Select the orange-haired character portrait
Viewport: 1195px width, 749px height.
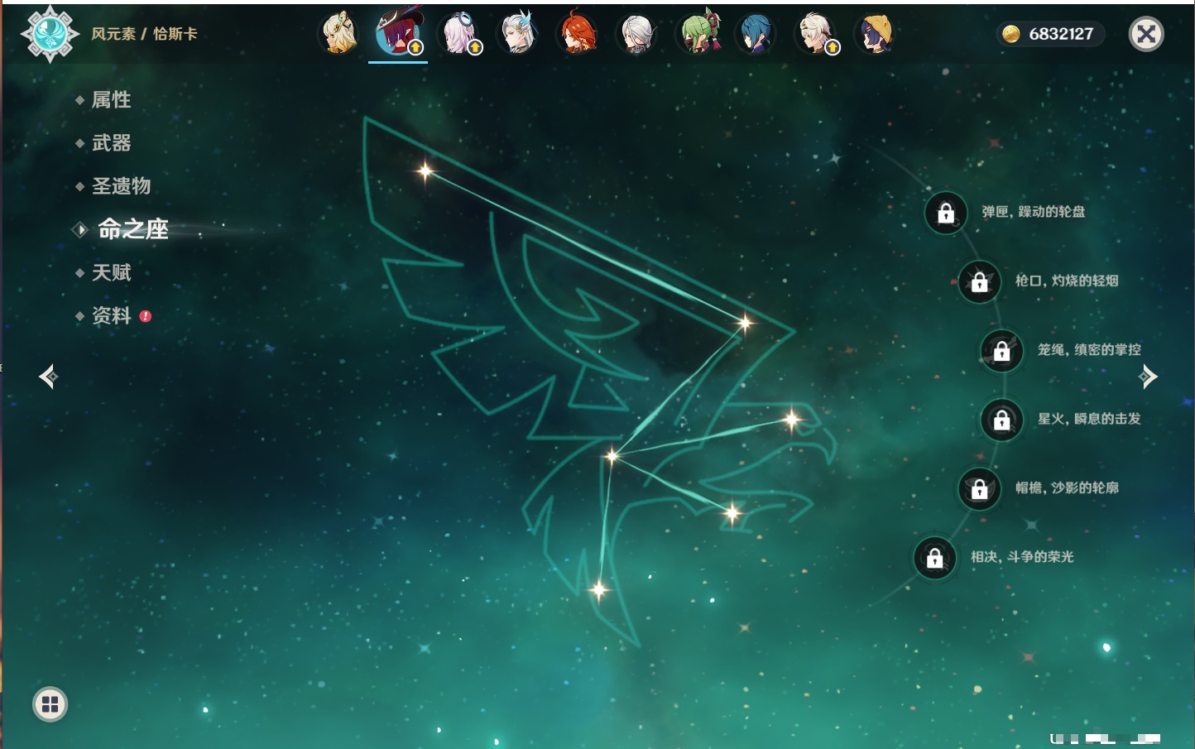point(578,35)
